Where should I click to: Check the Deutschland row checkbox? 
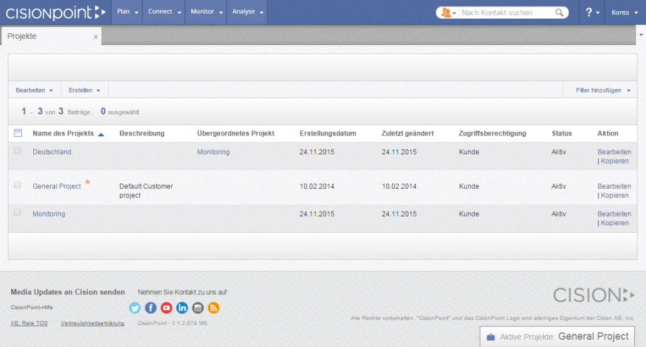(x=18, y=151)
